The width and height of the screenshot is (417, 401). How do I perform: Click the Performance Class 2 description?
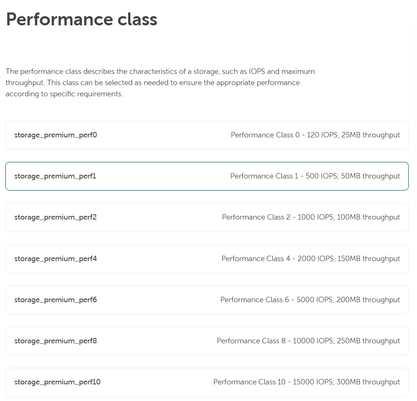point(311,217)
